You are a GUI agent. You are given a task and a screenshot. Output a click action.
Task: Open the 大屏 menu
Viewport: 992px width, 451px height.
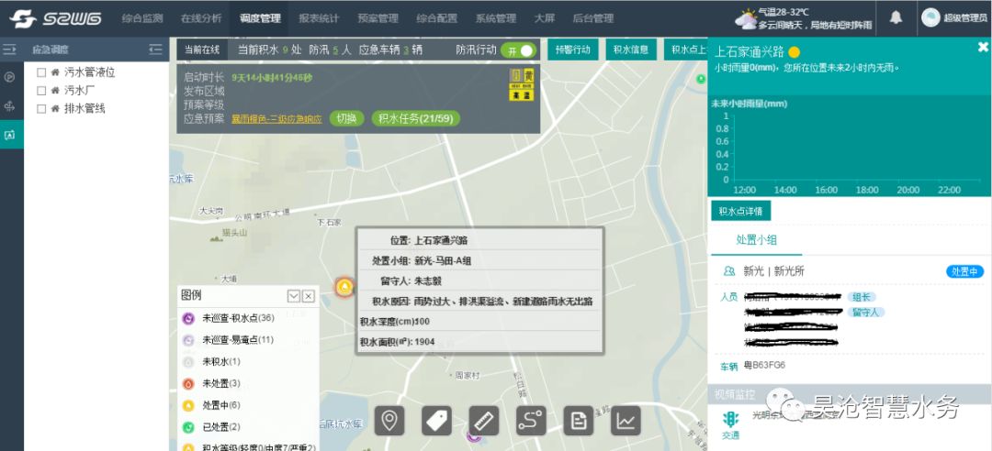coord(544,18)
